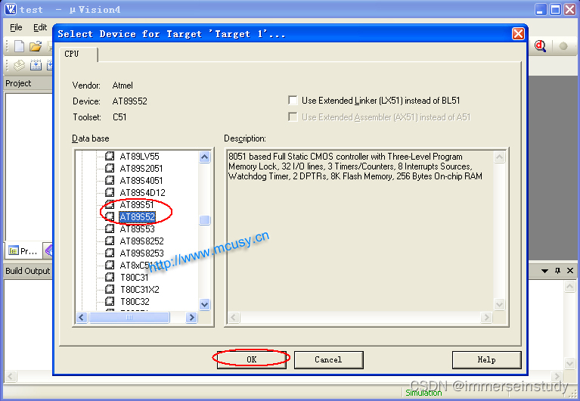This screenshot has width=580, height=401.
Task: Maximize the µVision4 main window
Action: (555, 9)
